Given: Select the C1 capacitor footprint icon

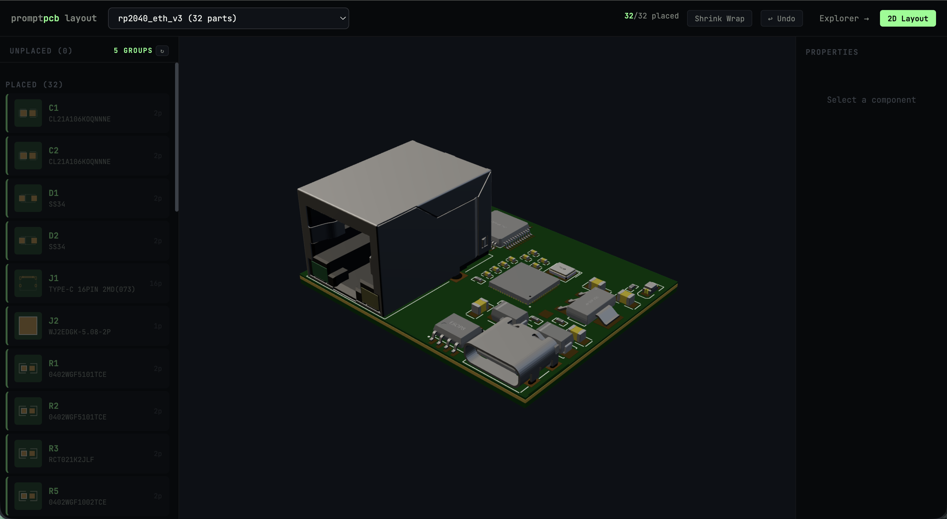Looking at the screenshot, I should 28,113.
